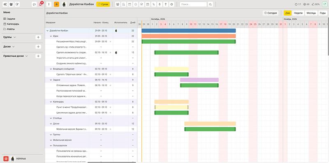
Task: Click the orange plus add button
Action: [x=56, y=4]
